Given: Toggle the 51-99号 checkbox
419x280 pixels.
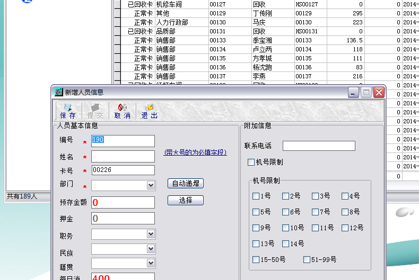Looking at the screenshot, I should coord(307,259).
